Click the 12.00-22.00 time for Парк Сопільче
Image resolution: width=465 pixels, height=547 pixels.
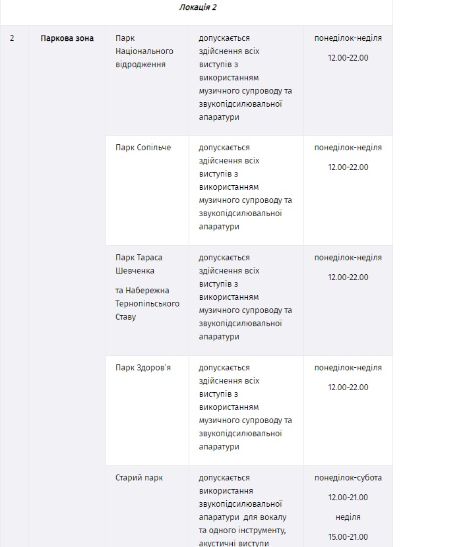click(x=348, y=167)
